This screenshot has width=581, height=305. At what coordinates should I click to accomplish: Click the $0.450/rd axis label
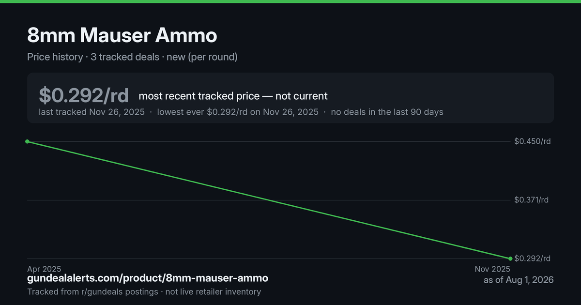[x=533, y=141]
